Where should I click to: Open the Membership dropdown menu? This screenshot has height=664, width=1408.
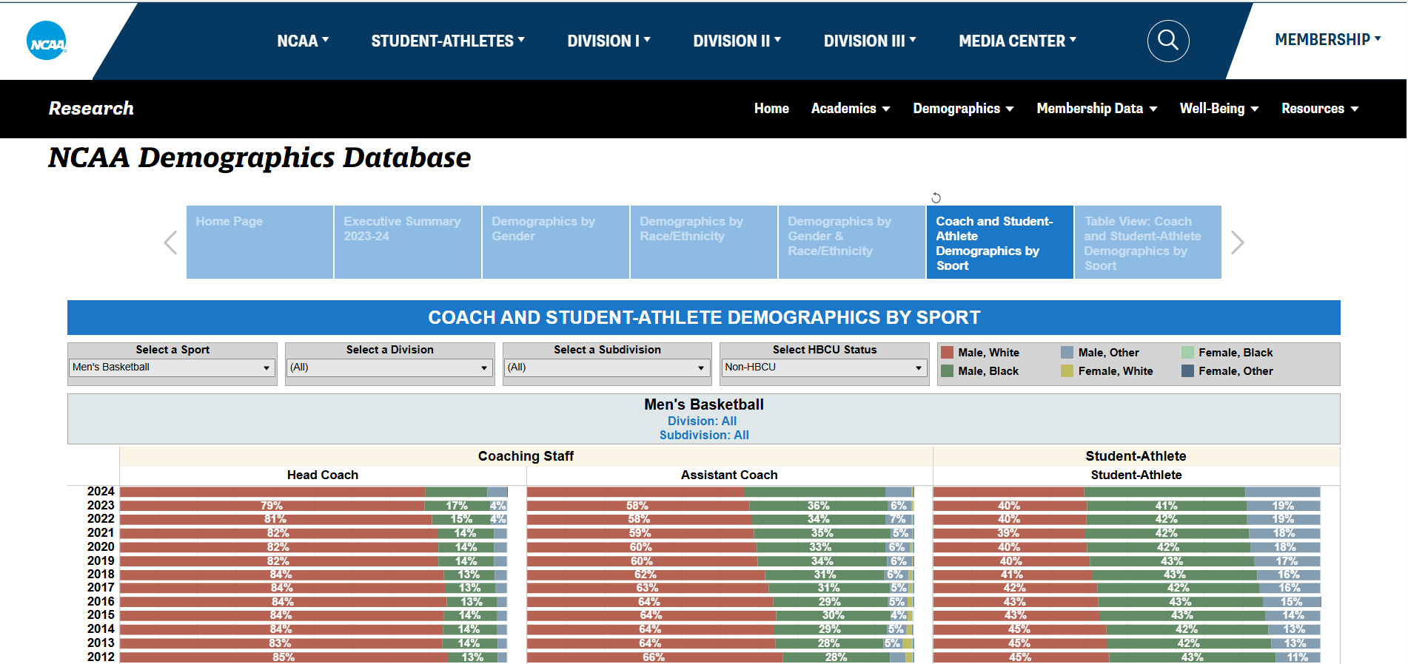tap(1327, 40)
